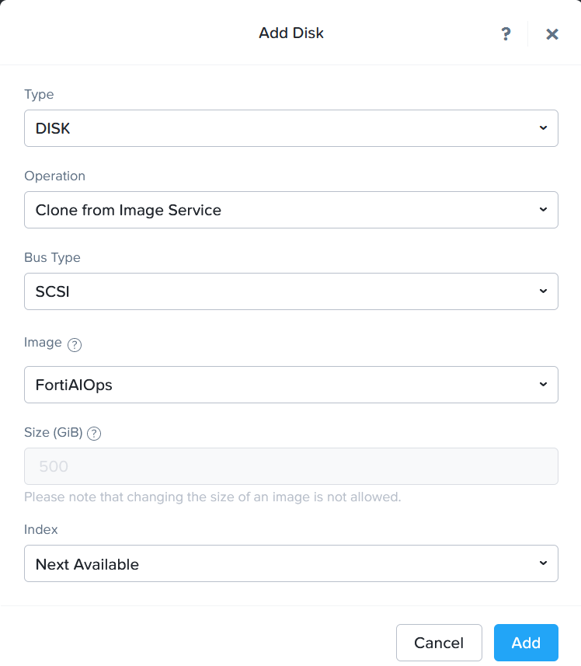Click the image size change warning note
The image size is (581, 666).
[x=212, y=497]
